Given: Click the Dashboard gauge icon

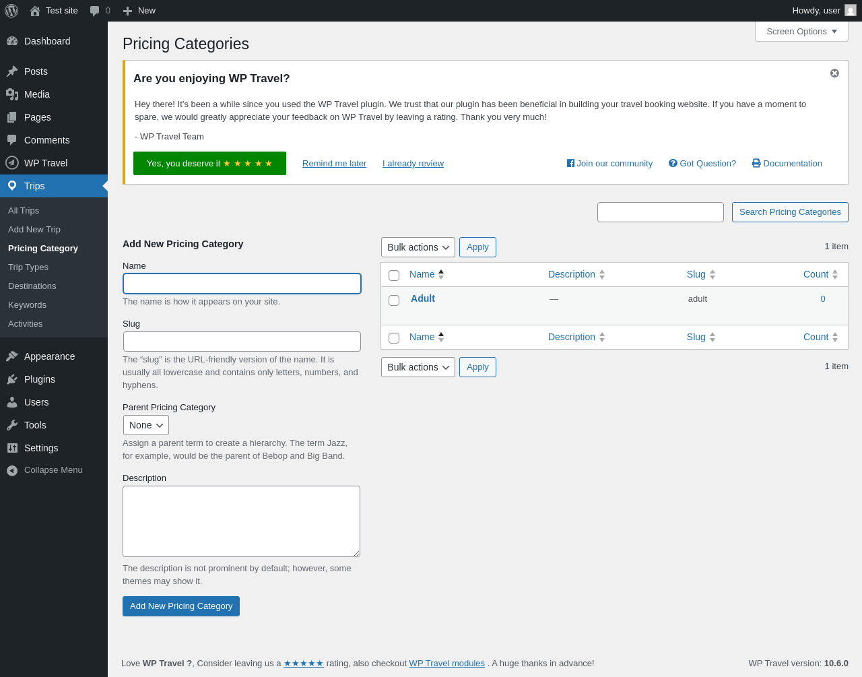Looking at the screenshot, I should tap(12, 41).
